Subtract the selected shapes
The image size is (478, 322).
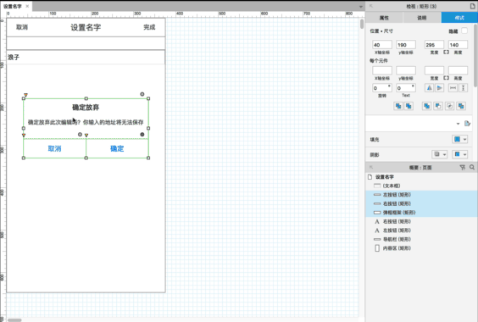(438, 106)
